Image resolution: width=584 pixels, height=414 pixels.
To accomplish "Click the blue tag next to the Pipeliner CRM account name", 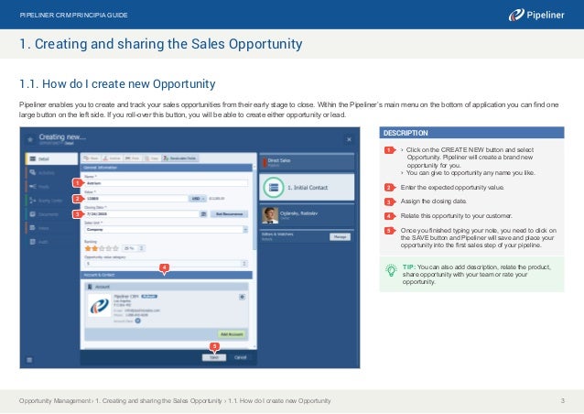I will pos(149,297).
